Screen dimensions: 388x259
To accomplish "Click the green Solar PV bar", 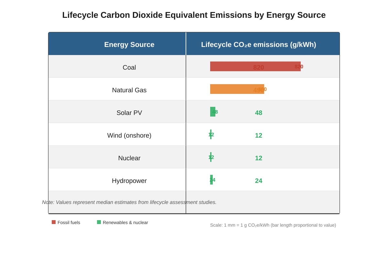I will coord(213,112).
